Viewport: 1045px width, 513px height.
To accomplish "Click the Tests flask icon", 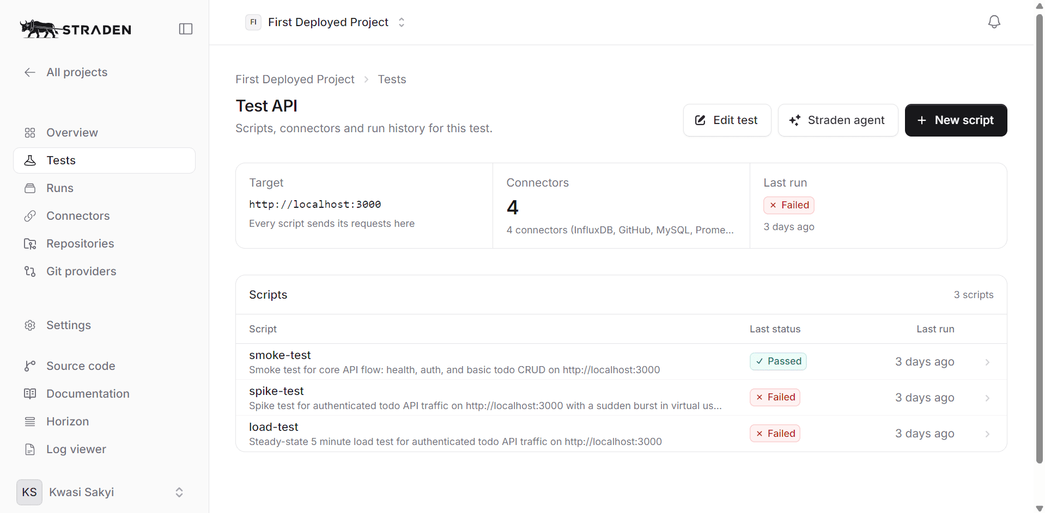I will point(30,160).
